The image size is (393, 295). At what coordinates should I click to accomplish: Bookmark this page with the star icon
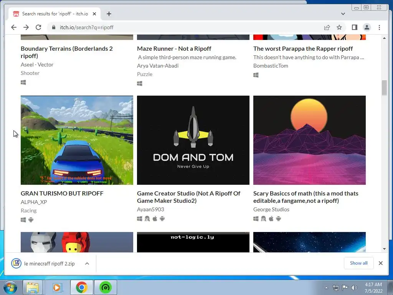click(339, 27)
